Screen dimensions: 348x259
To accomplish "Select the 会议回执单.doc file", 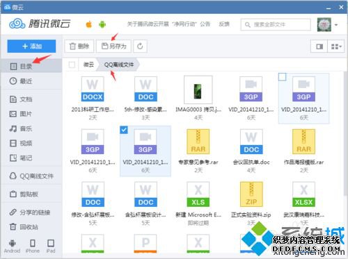I will point(251,151).
